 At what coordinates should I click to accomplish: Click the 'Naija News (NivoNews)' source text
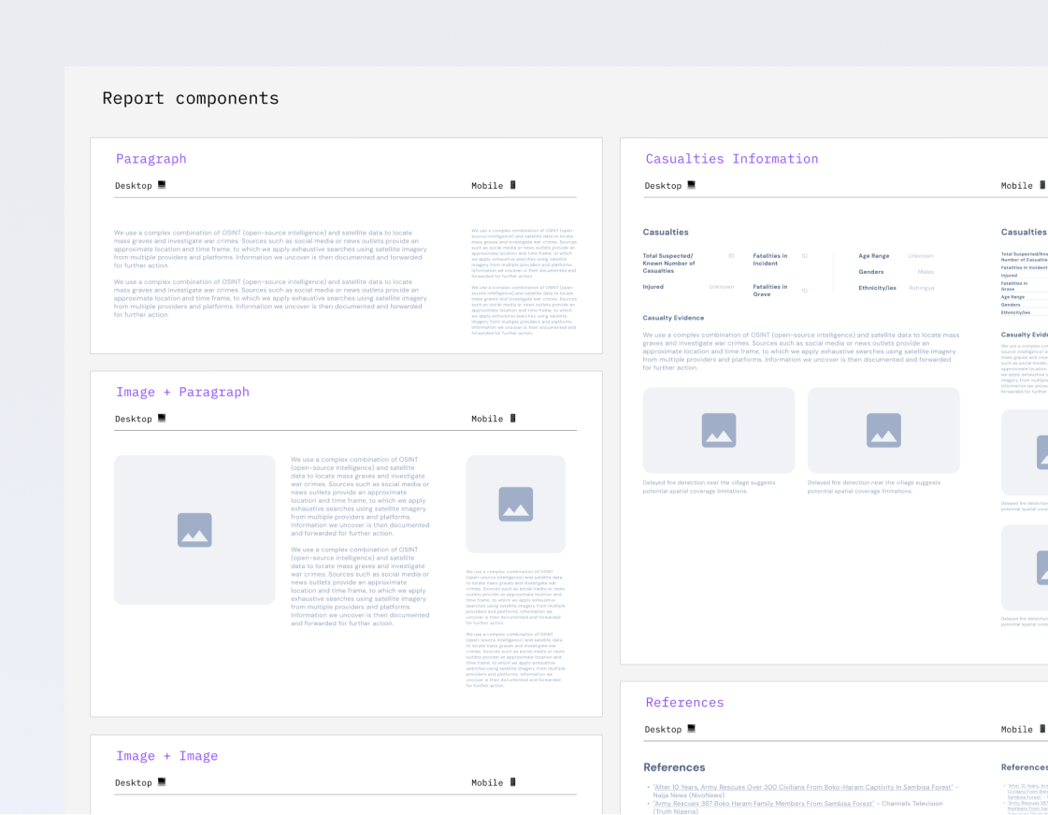(688, 795)
